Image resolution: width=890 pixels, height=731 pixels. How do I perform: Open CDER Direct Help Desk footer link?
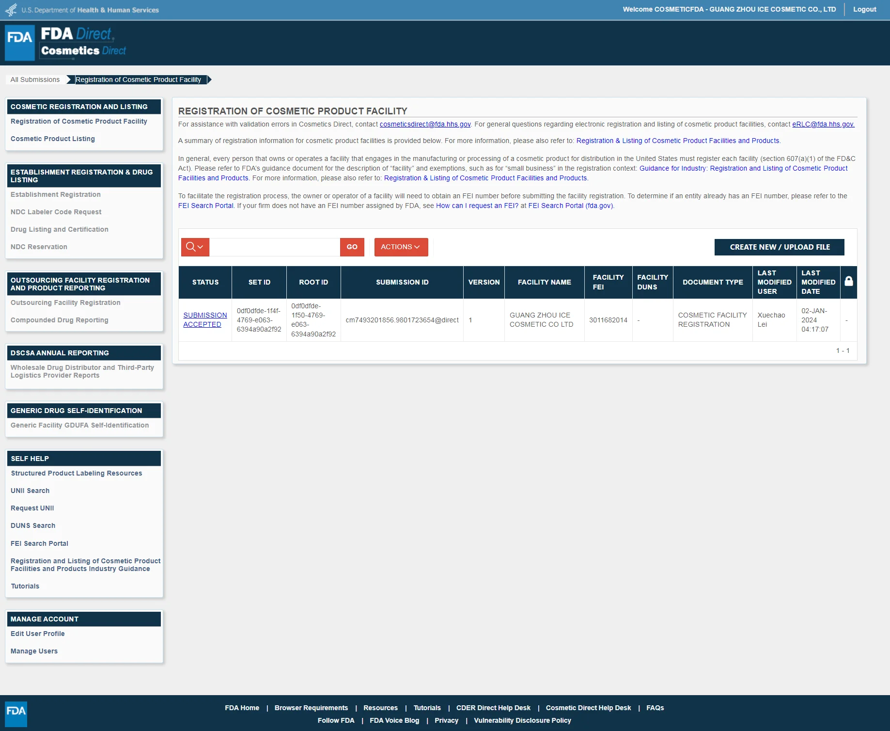point(493,708)
